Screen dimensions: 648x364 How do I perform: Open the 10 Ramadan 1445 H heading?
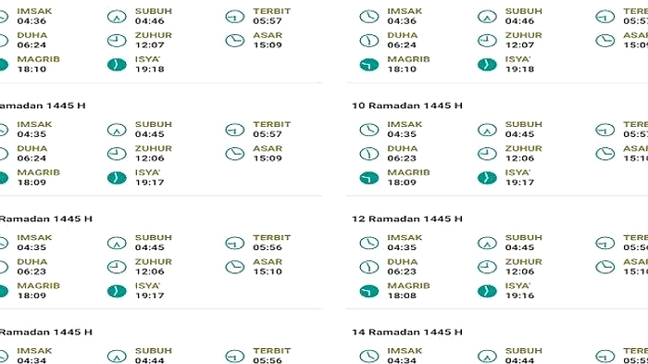pyautogui.click(x=407, y=106)
